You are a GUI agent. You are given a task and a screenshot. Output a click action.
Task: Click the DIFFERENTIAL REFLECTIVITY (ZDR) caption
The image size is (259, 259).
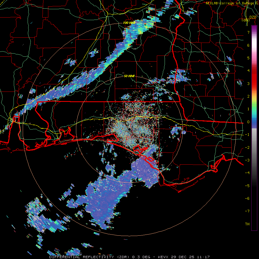tap(90, 257)
